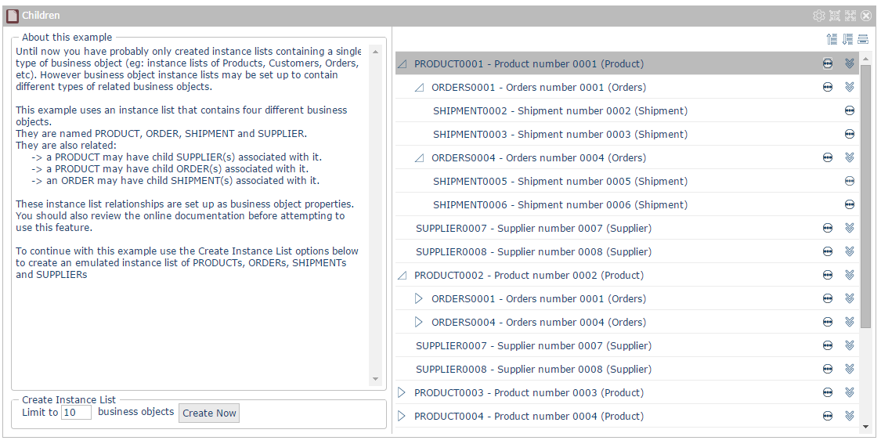Open more-options circle for PRODUCT0004 row
Screen dimensions: 881x444
[828, 417]
